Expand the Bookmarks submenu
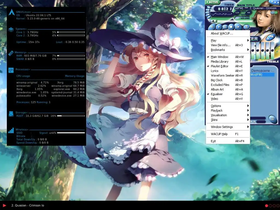 tap(228, 50)
